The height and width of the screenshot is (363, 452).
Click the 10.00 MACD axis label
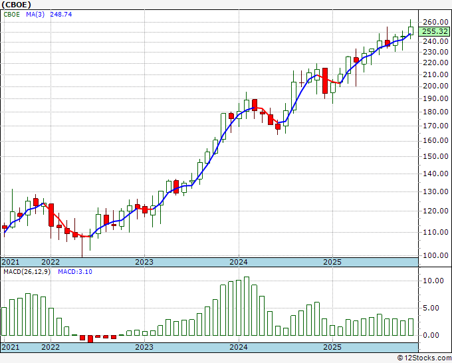point(432,281)
